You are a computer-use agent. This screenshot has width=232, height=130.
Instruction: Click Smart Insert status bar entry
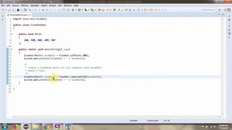click(153, 121)
